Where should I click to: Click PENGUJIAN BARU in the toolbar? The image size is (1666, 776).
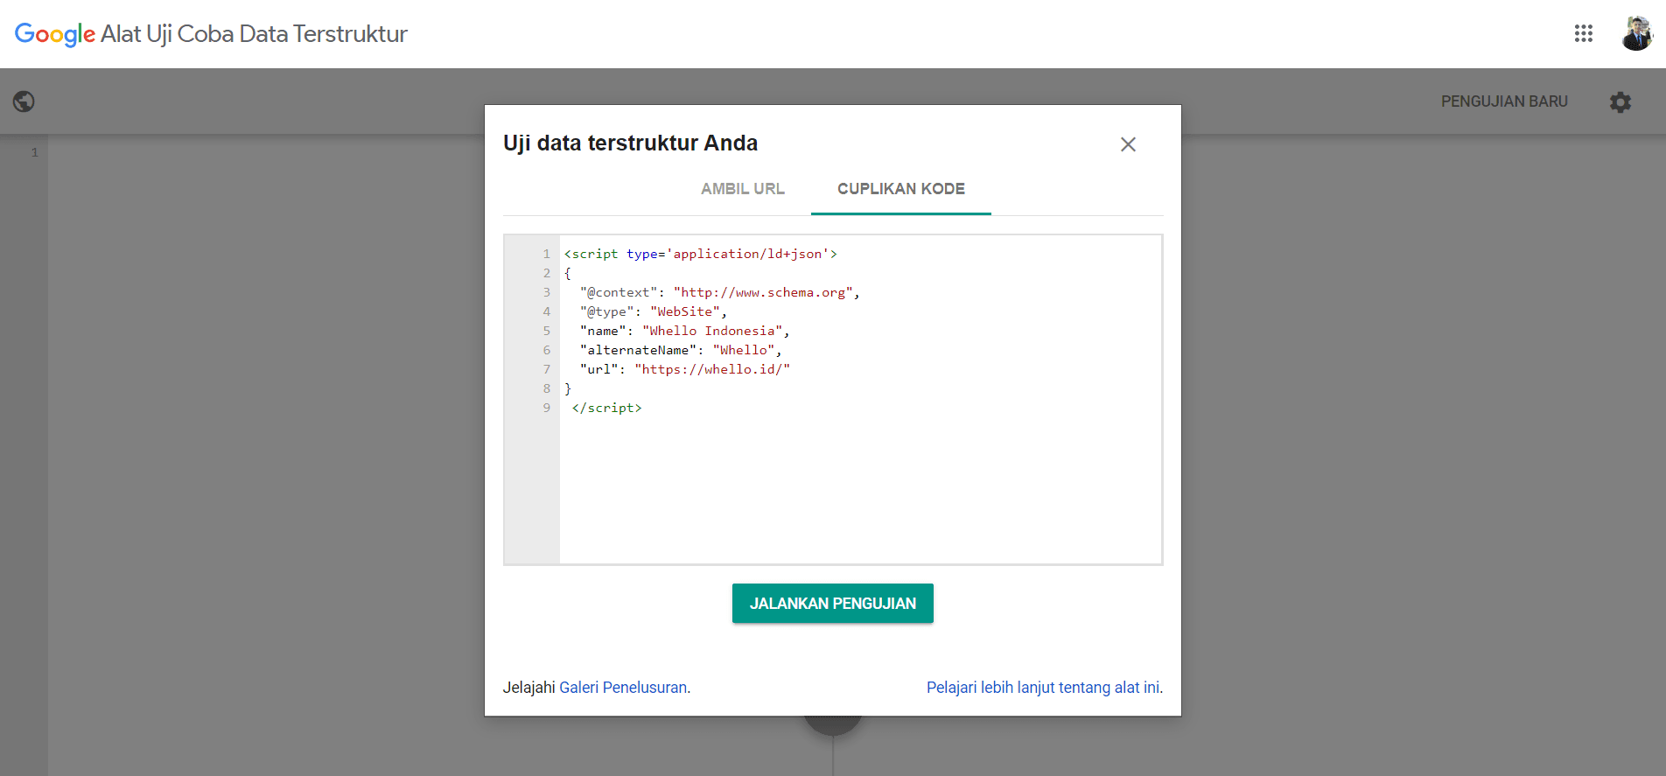pos(1503,101)
